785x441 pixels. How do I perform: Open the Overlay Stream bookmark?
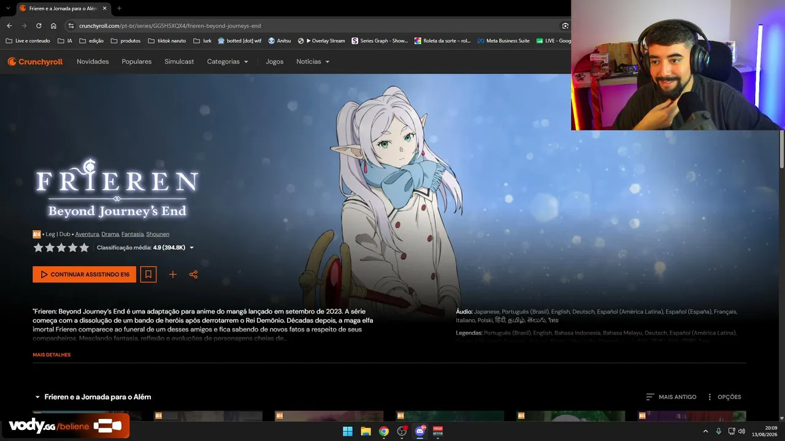pyautogui.click(x=321, y=41)
